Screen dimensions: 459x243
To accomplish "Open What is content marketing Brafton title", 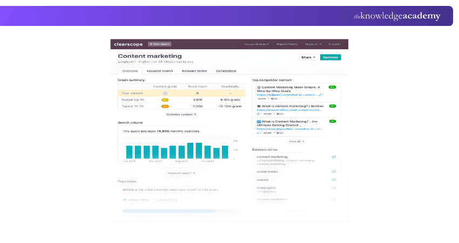I will pos(293,106).
